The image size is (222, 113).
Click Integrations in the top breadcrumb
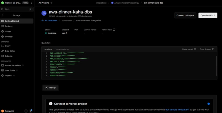click(101, 3)
